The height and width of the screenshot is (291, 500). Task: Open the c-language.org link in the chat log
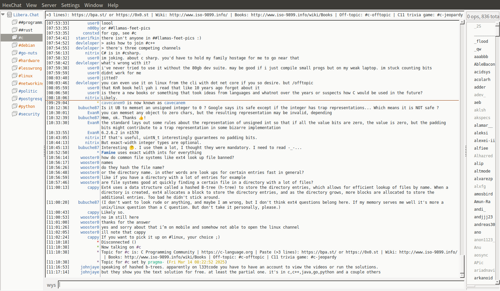click(x=227, y=252)
